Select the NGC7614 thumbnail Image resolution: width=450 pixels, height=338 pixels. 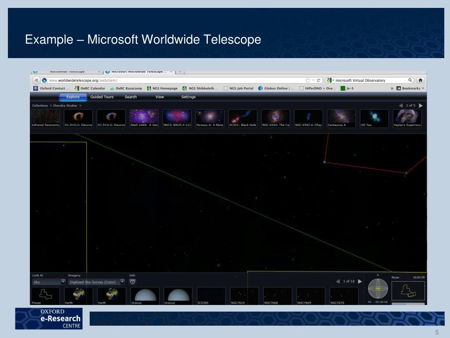coord(244,296)
